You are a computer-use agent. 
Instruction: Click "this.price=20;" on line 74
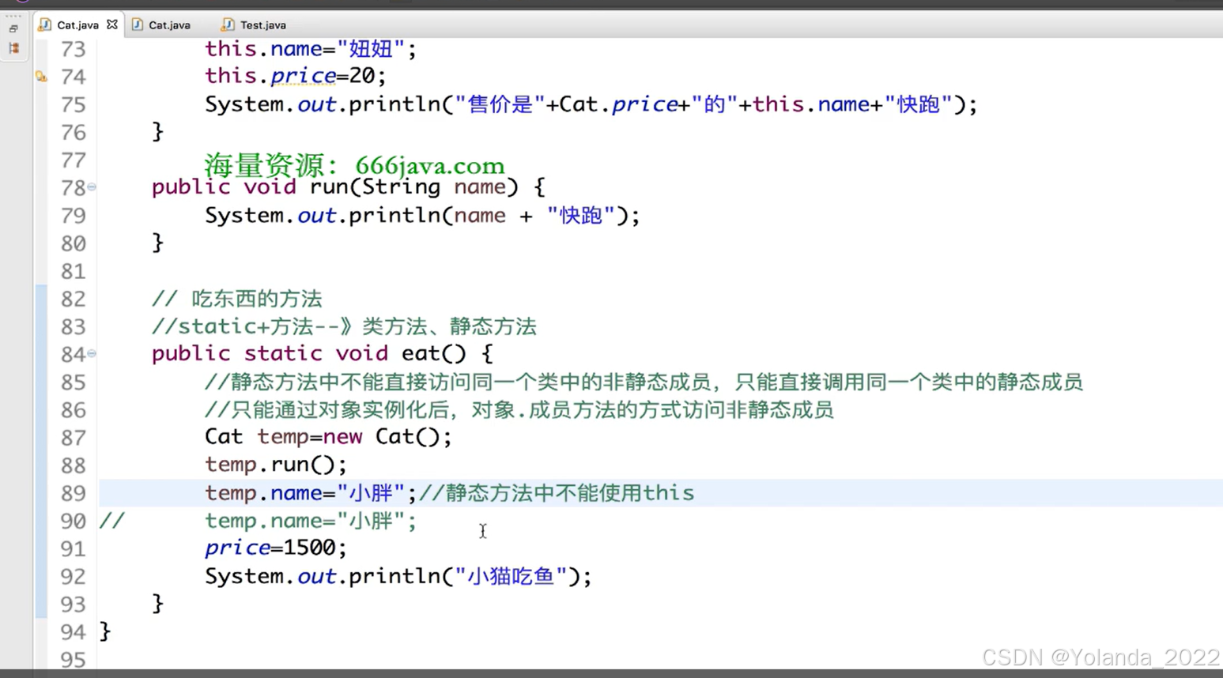pyautogui.click(x=296, y=76)
